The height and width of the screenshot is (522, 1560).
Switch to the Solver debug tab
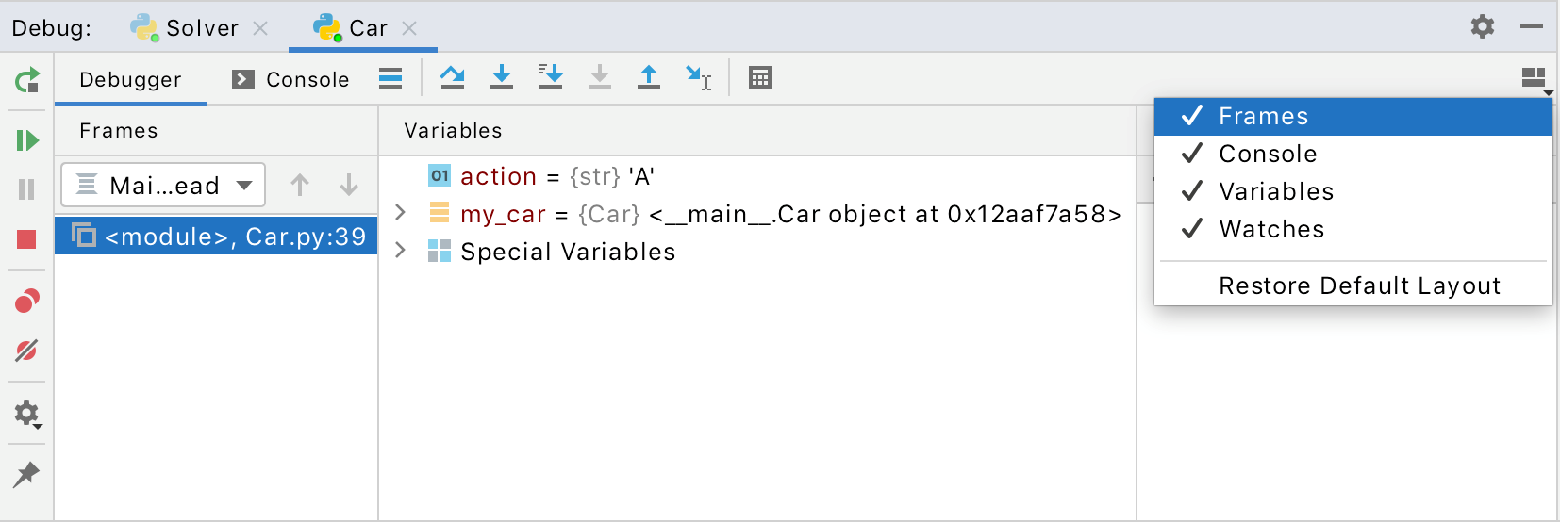pyautogui.click(x=201, y=28)
